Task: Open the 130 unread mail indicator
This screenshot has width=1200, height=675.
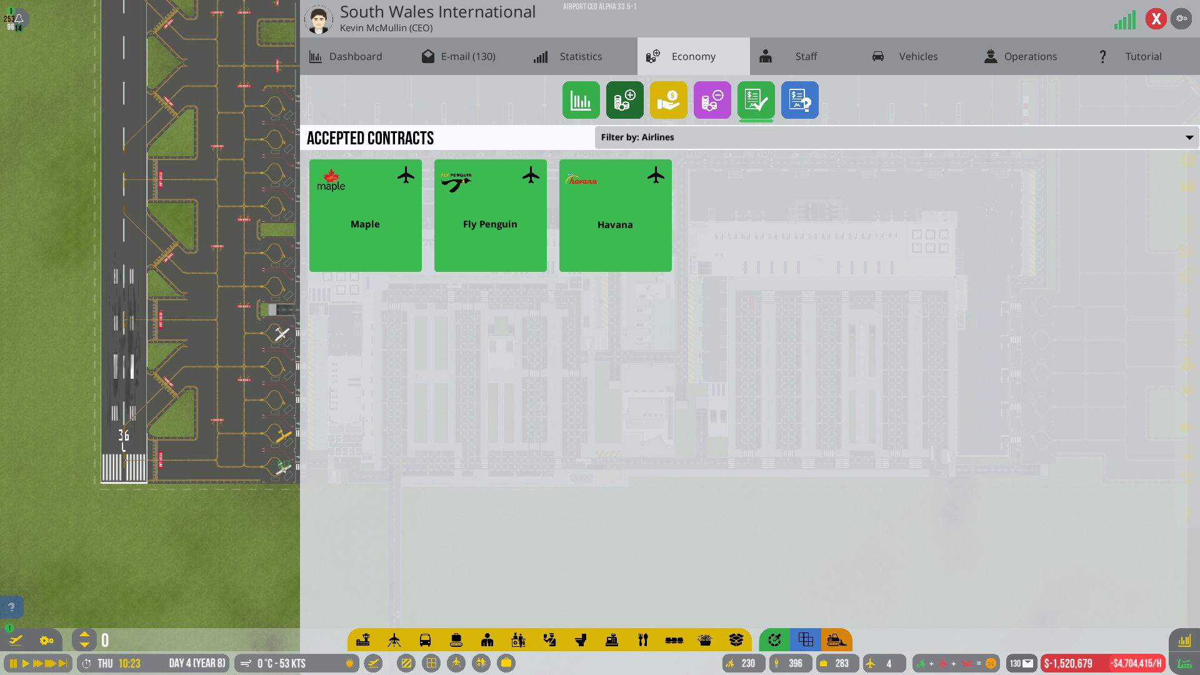Action: point(1021,663)
